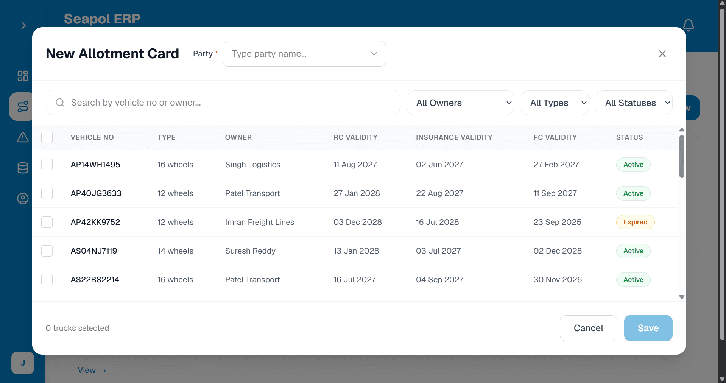Open the All Types filter dropdown
Image resolution: width=726 pixels, height=383 pixels.
coord(555,103)
